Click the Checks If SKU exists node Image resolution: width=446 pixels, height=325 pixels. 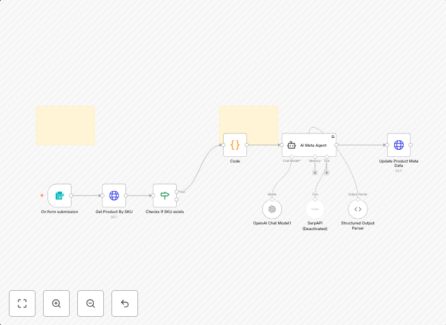point(165,195)
